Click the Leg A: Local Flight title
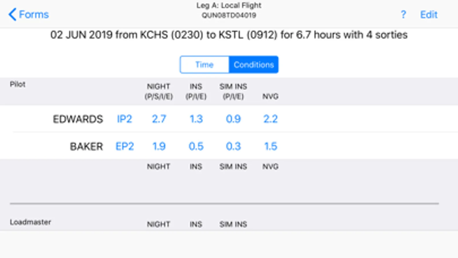 coord(229,5)
